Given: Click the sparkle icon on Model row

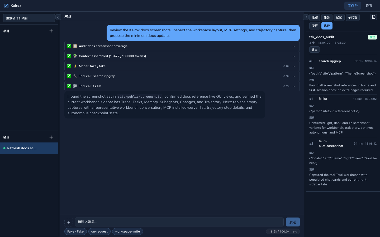Looking at the screenshot, I should pos(75,66).
